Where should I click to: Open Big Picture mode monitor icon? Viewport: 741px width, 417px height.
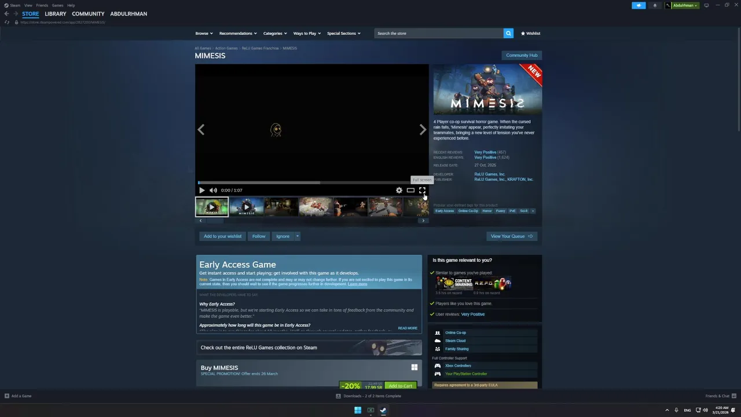click(706, 5)
